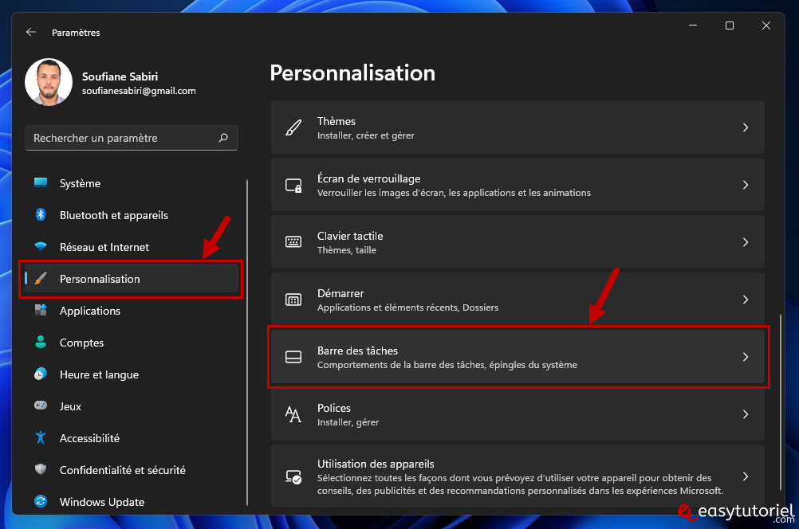The height and width of the screenshot is (529, 799).
Task: Expand the Polices row chevron
Action: 746,414
